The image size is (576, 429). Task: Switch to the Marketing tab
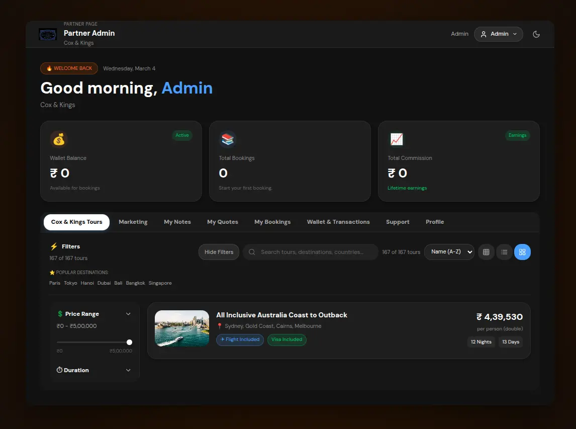pos(133,222)
